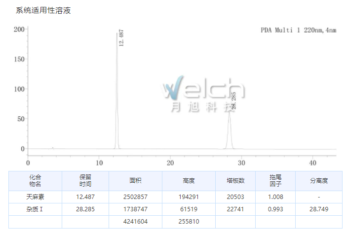347x231 pixels.
Task: Select the 杂质 I compound cell
Action: point(35,209)
